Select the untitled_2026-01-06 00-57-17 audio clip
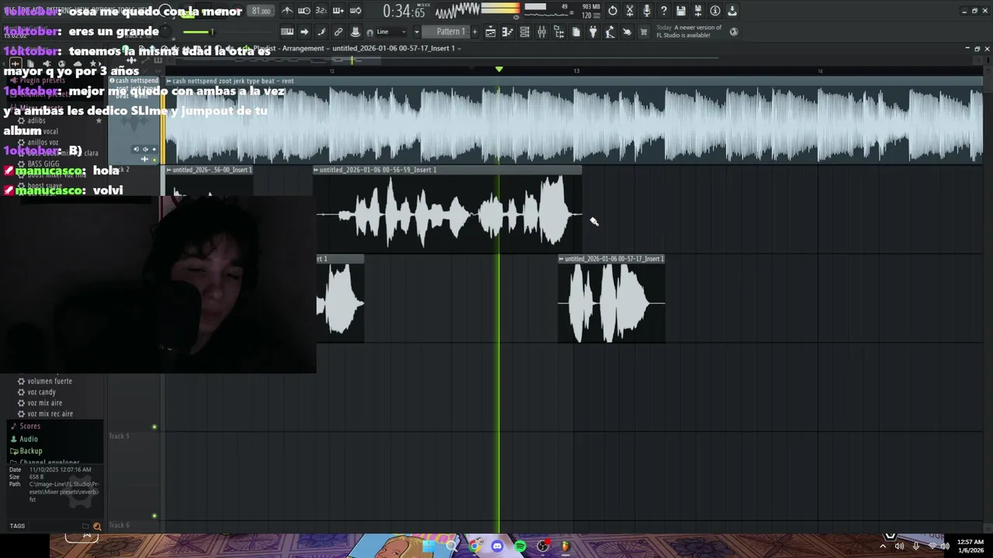 [611, 299]
